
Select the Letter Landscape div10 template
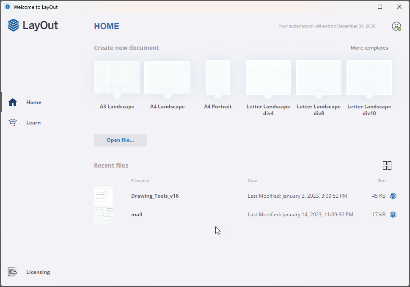point(369,77)
